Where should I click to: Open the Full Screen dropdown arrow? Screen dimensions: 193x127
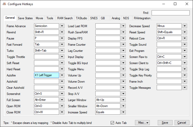tap(62, 100)
